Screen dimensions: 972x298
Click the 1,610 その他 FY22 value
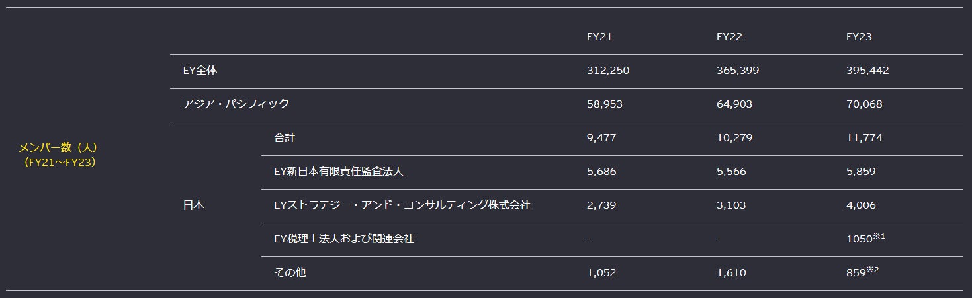(730, 273)
